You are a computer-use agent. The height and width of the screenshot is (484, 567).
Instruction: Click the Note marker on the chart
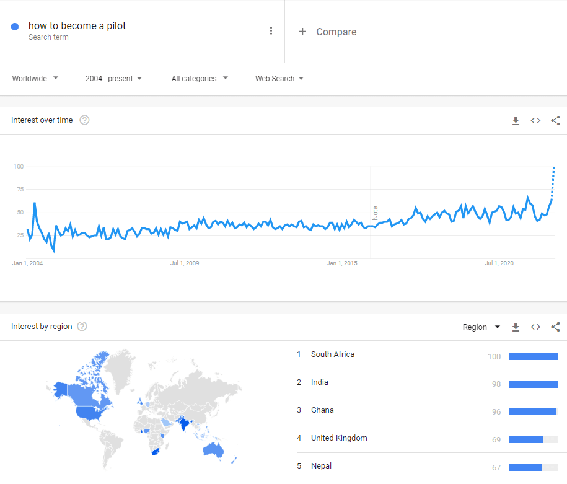click(375, 213)
